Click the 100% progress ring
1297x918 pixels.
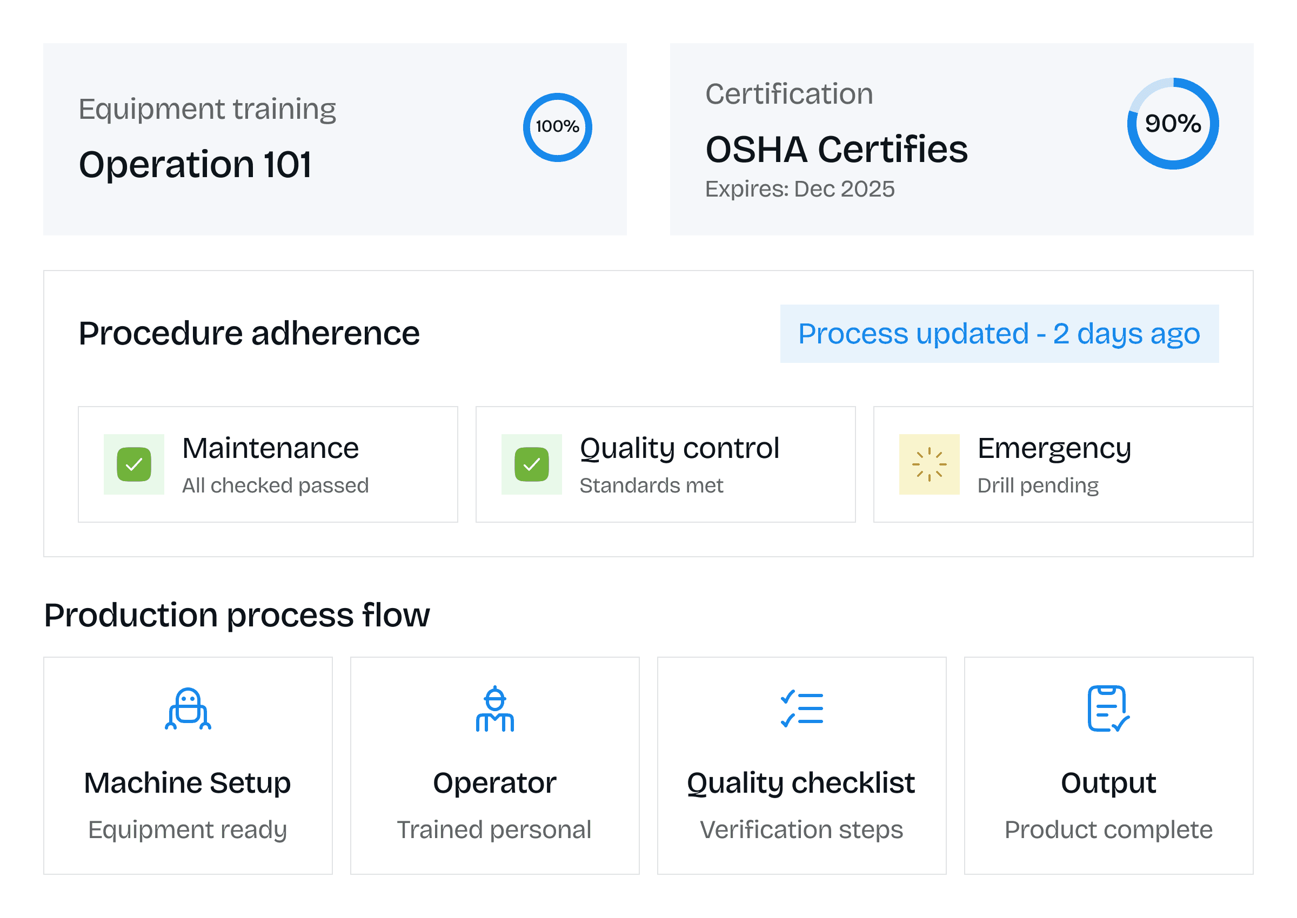[x=557, y=127]
